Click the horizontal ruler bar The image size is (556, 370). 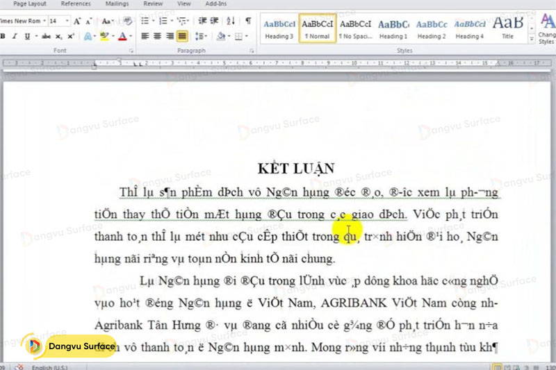(x=277, y=63)
